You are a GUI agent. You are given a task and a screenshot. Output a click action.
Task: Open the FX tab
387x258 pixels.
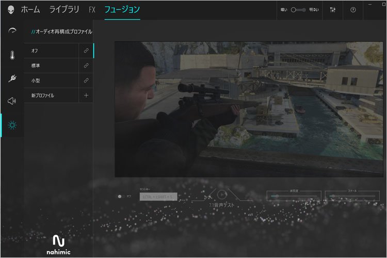coord(92,9)
